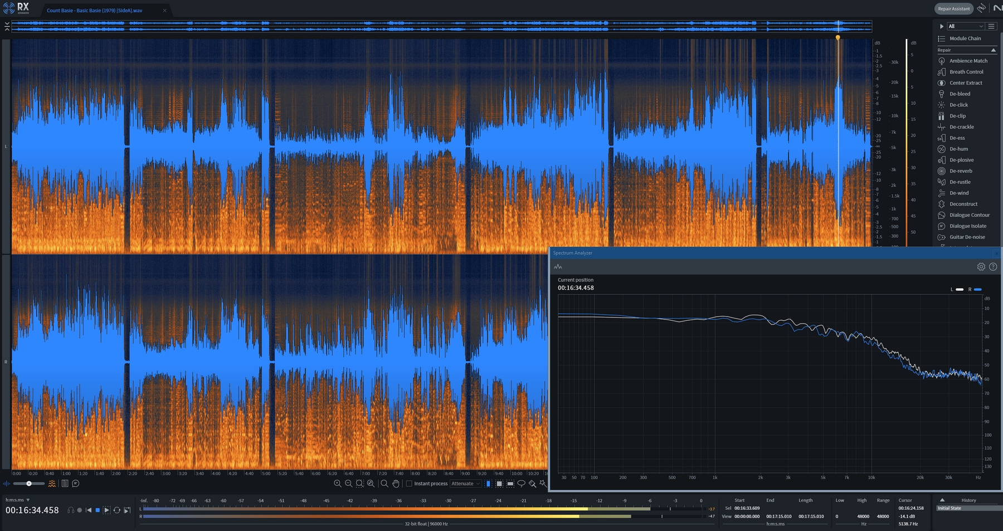The width and height of the screenshot is (1003, 531).
Task: Click the zoom in icon below spectrogram
Action: (337, 484)
